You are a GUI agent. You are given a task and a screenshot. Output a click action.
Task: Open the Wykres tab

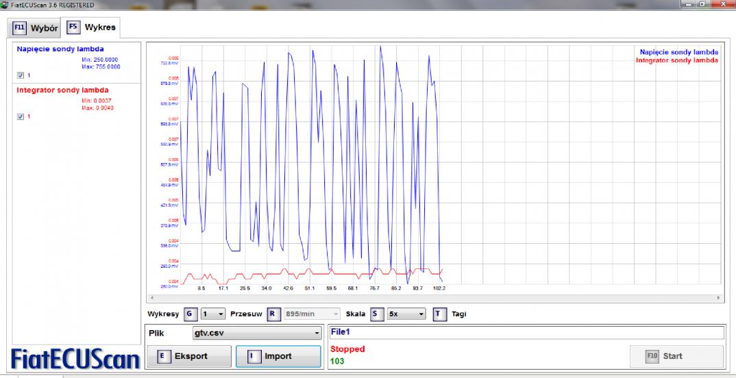92,27
